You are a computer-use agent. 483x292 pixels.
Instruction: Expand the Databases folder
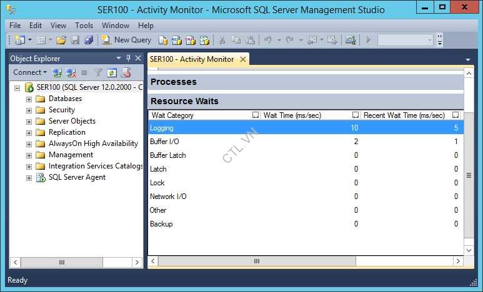(x=29, y=99)
